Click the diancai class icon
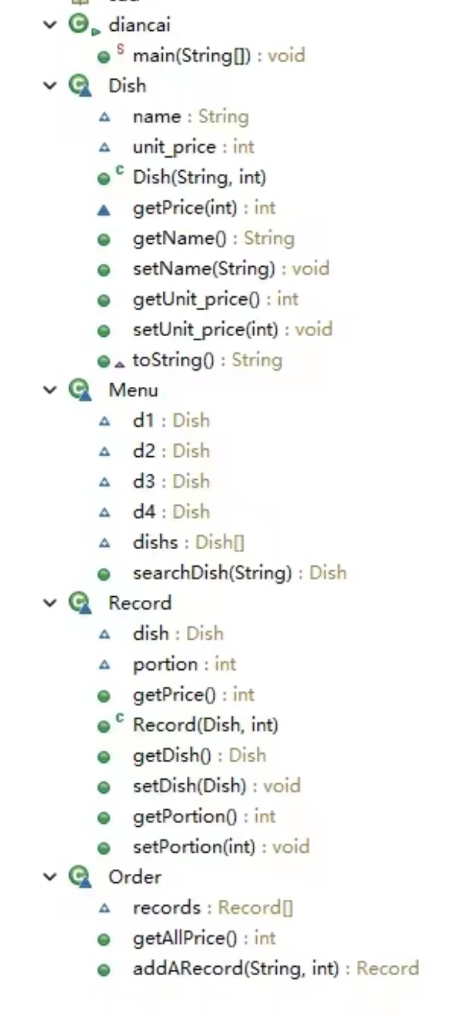This screenshot has width=469, height=1017. (79, 24)
